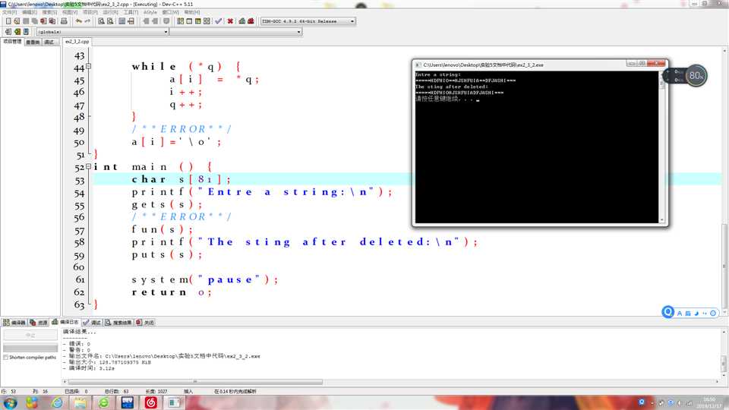Collapse the while block at line 44
Image resolution: width=729 pixels, height=410 pixels.
click(x=88, y=66)
